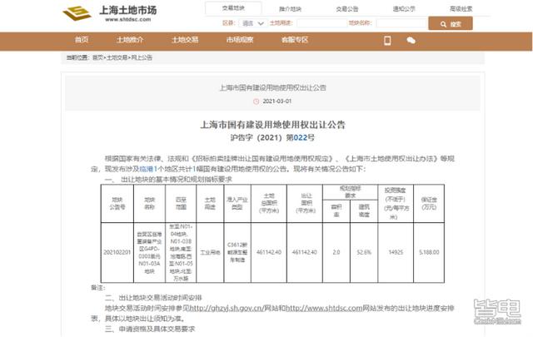
Task: Open the 区县 district dropdown
Action: coord(253,23)
